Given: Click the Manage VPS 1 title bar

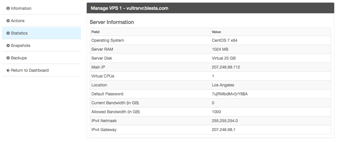Looking at the screenshot, I should click(129, 8).
